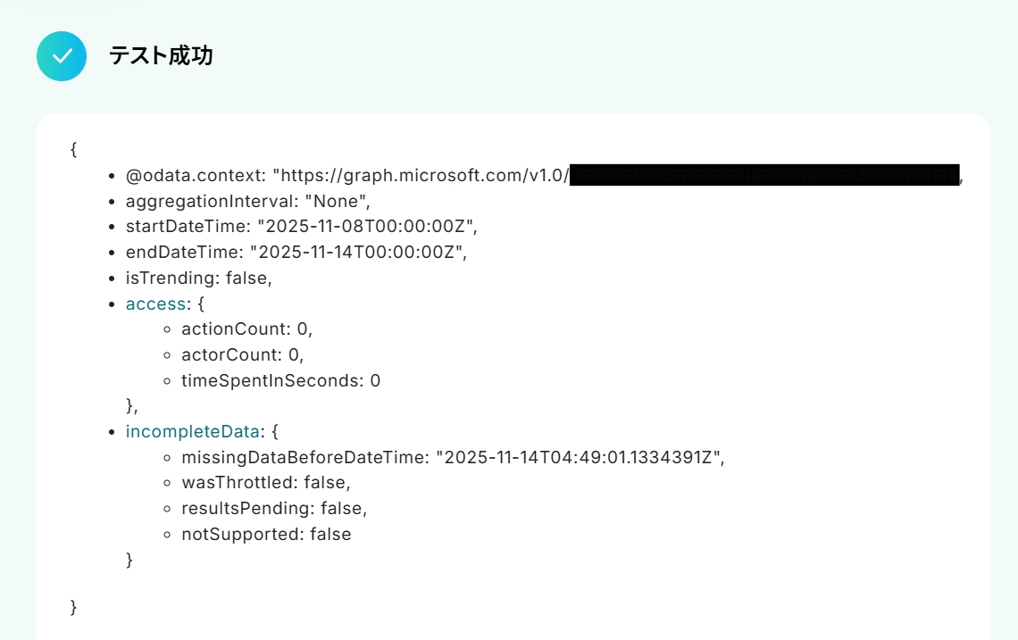Image resolution: width=1018 pixels, height=640 pixels.
Task: Click the actorCount: 0 entry
Action: (242, 355)
